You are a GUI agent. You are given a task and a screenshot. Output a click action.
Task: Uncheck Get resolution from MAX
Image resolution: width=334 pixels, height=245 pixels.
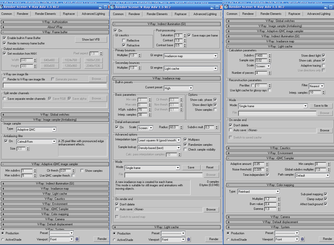click(4, 53)
